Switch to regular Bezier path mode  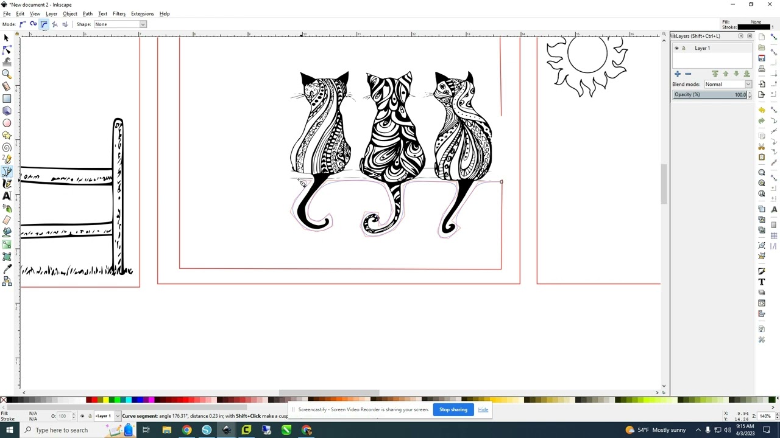coord(23,24)
